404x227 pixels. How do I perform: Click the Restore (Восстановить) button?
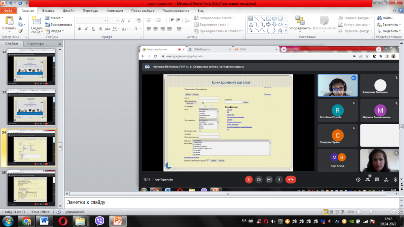point(58,24)
